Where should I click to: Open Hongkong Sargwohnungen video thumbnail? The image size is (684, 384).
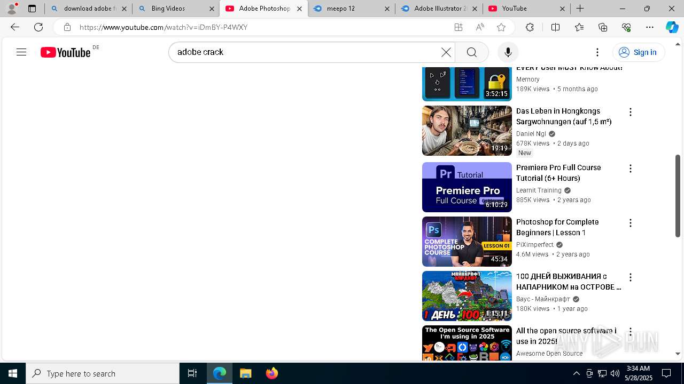tap(467, 131)
